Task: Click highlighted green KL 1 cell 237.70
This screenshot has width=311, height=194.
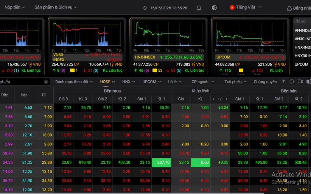Action: 161,163
